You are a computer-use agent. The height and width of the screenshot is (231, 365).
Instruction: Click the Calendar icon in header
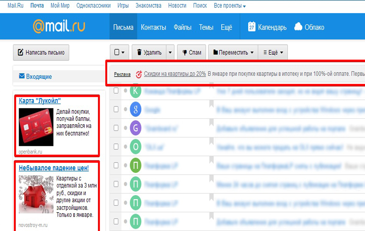tap(252, 27)
